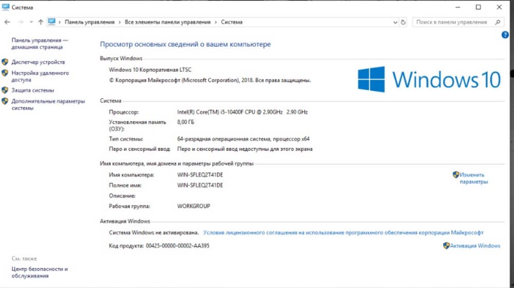This screenshot has height=288, width=514.
Task: Maximize the Система window
Action: [x=478, y=7]
